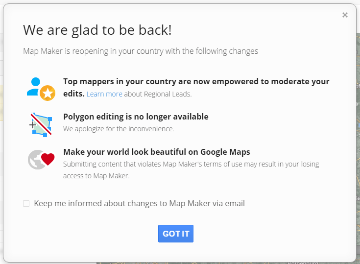
Task: Click the crossed-out polygon editing icon
Action: (x=41, y=124)
